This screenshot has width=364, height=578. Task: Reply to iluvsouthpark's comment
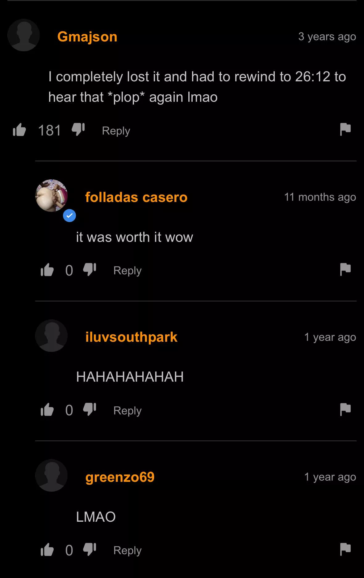tap(128, 410)
